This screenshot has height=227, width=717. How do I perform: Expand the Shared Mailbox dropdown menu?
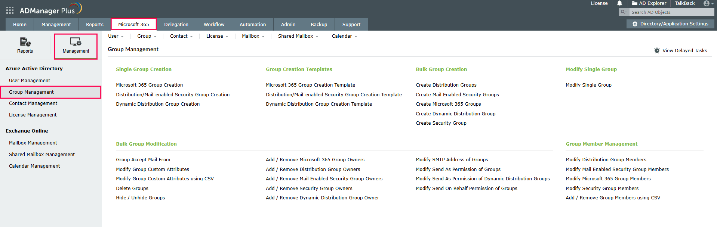pos(298,36)
